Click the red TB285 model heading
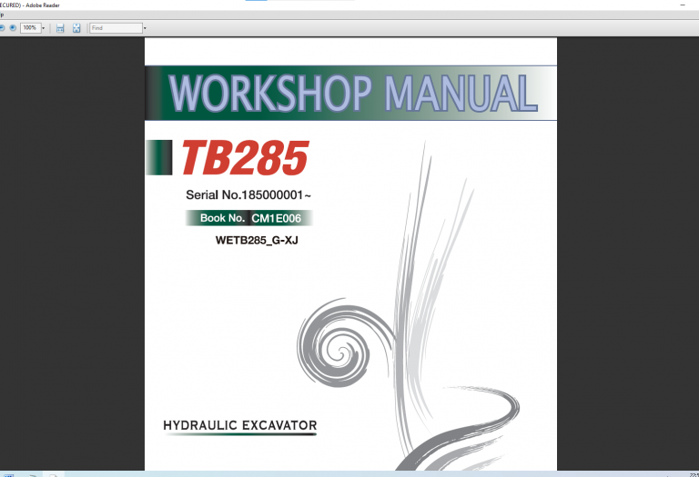 (x=245, y=157)
